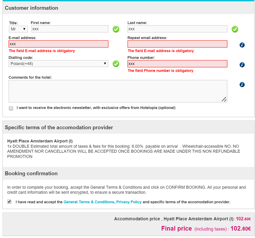This screenshot has width=255, height=238.
Task: Click the comments textarea resize handle
Action: (x=224, y=99)
